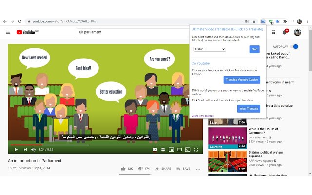312x195 pixels.
Task: Open the Arabic language dropdown
Action: tap(210, 49)
